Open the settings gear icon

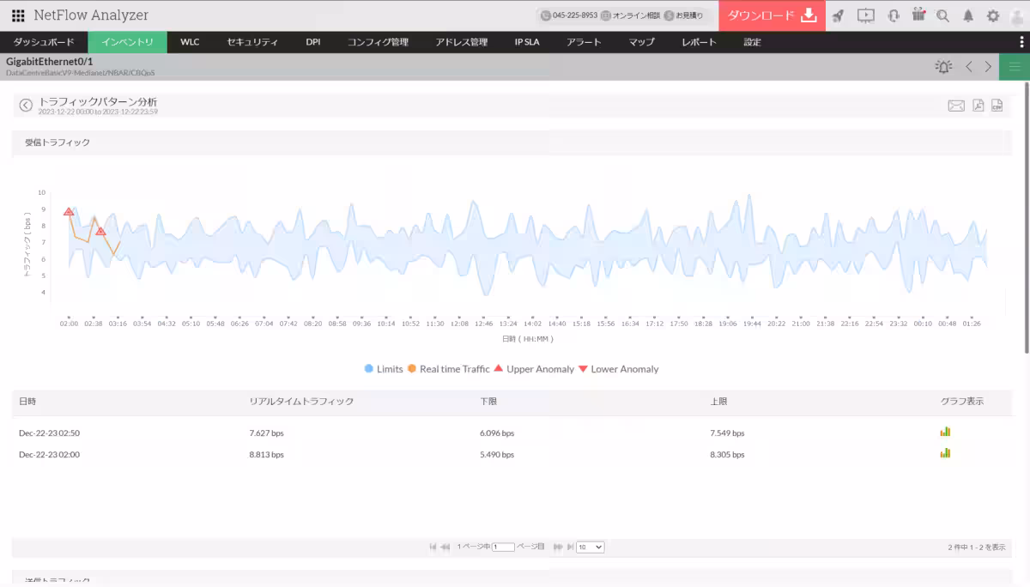tap(993, 15)
